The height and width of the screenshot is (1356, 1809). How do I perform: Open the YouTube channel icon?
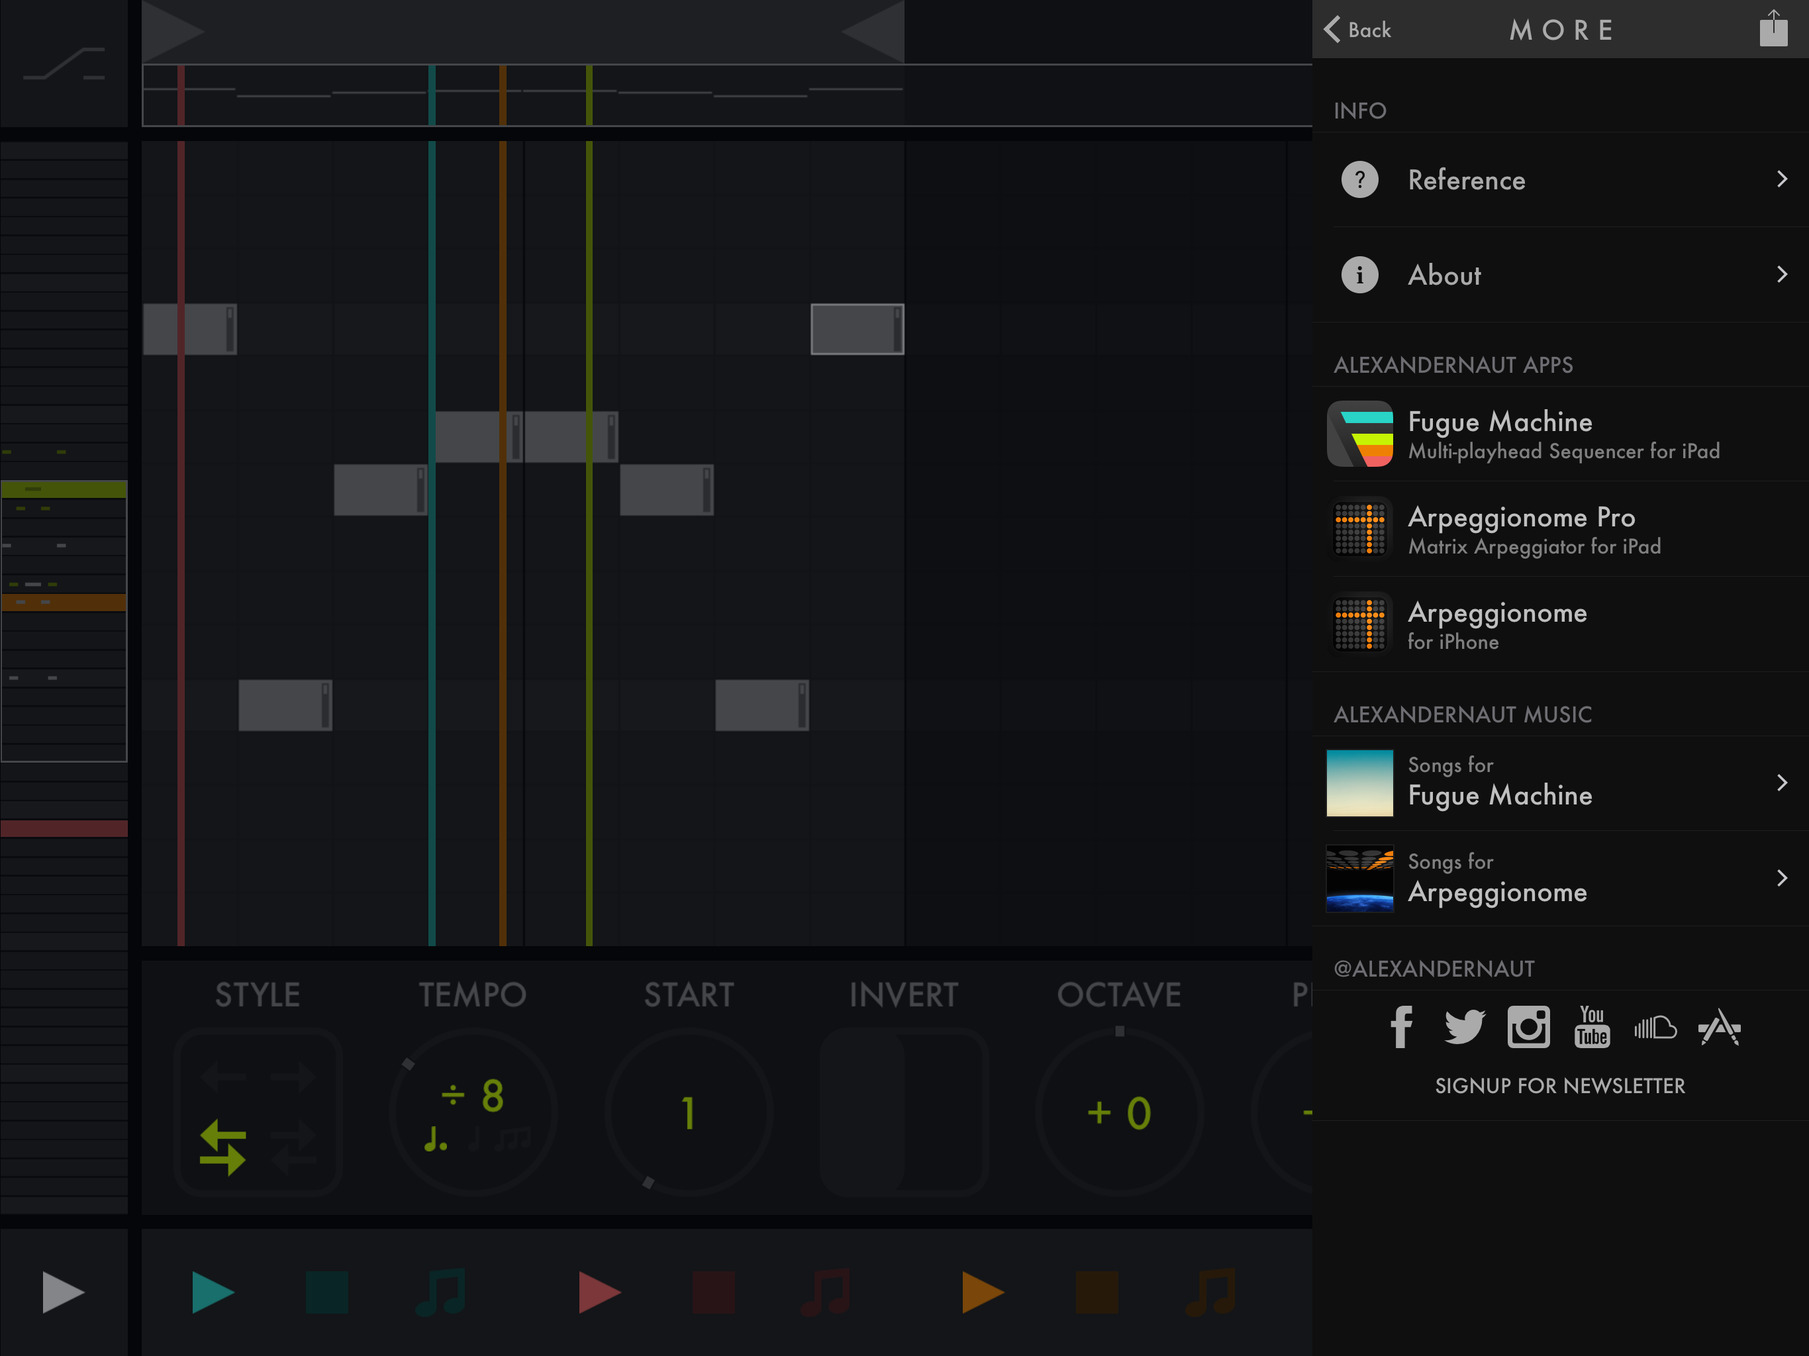tap(1591, 1027)
